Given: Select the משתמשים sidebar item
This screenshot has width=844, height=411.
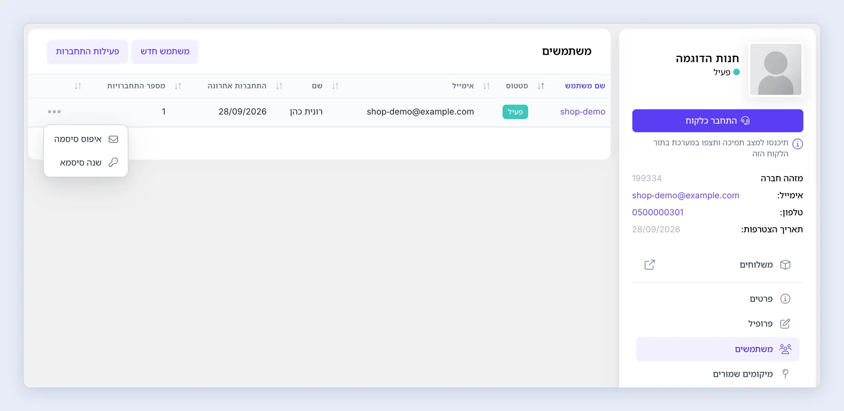Looking at the screenshot, I should click(x=718, y=349).
